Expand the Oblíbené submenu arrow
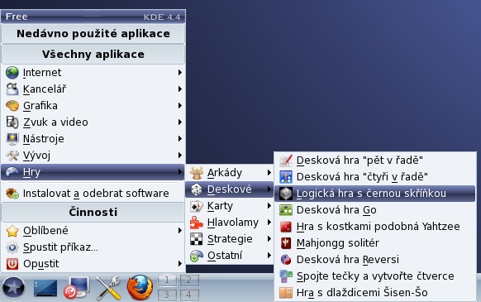This screenshot has width=481, height=302. point(180,231)
